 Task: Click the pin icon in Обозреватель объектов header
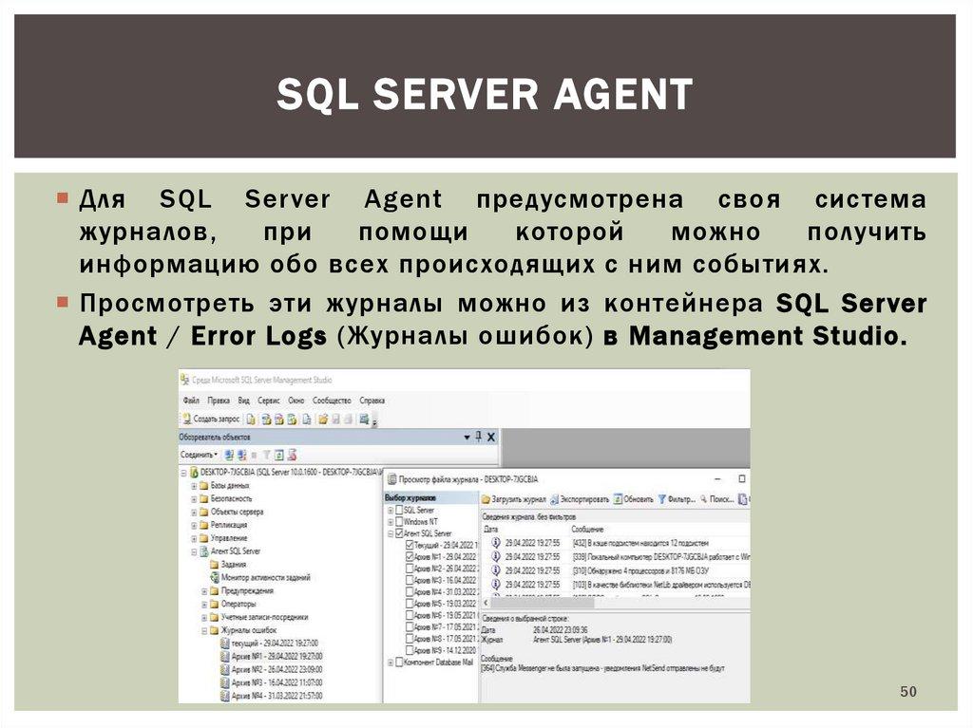[478, 437]
